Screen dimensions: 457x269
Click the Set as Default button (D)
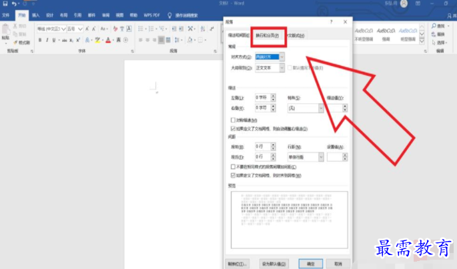(x=274, y=264)
